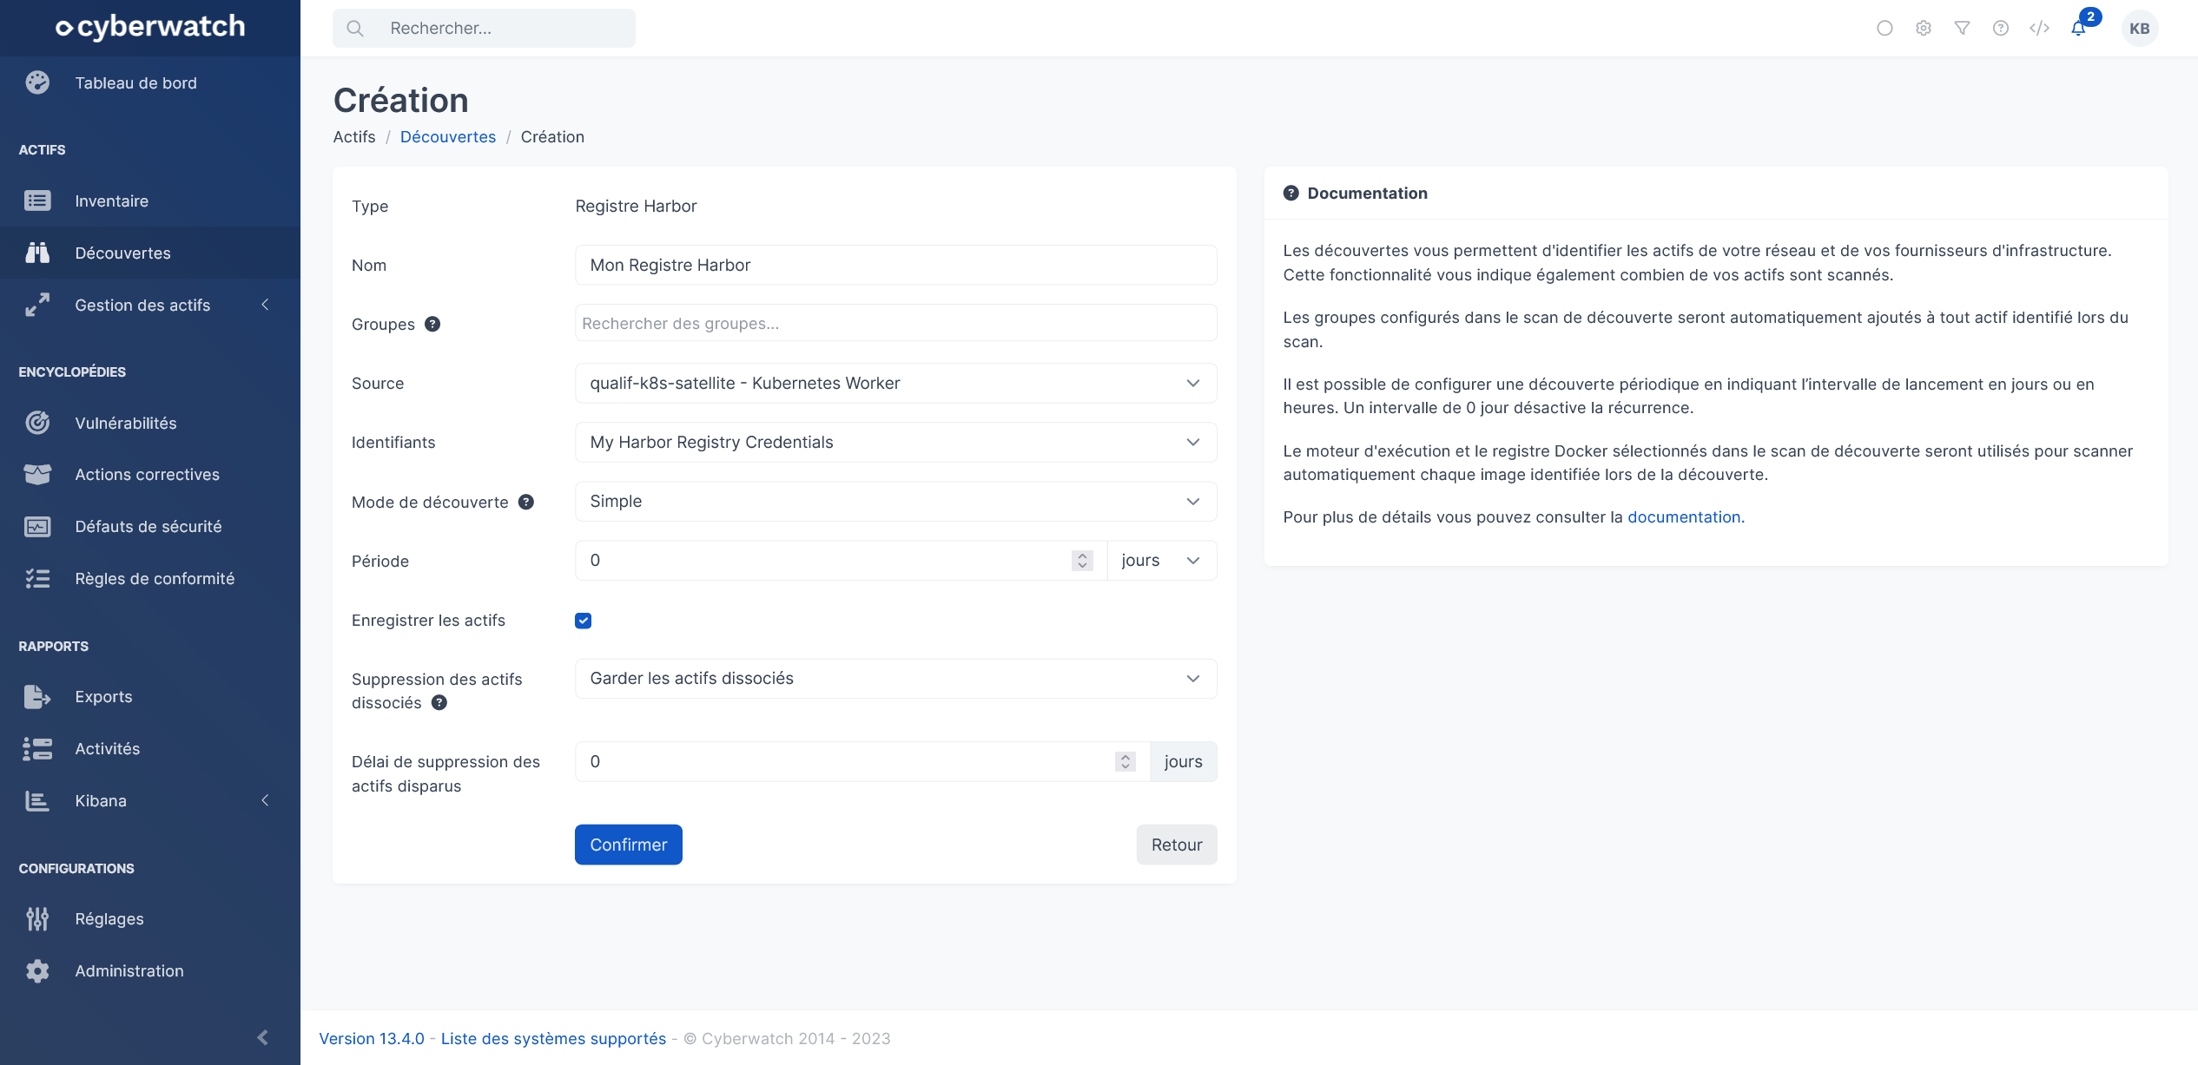Open the top bar settings gear icon

[x=1924, y=28]
